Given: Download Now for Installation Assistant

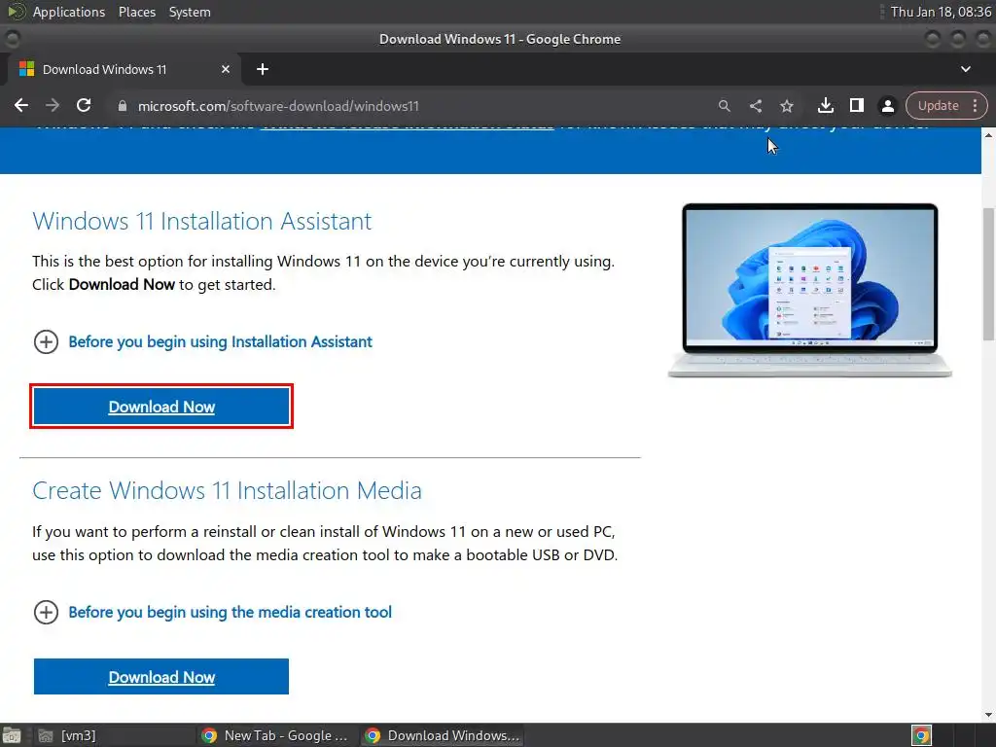Looking at the screenshot, I should tap(161, 407).
